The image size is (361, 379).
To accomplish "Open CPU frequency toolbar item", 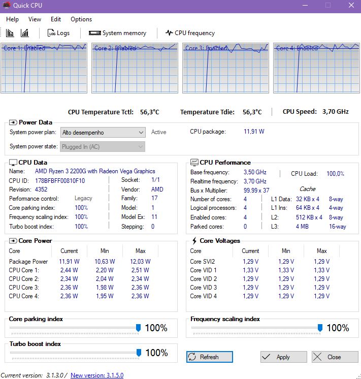I will (190, 33).
